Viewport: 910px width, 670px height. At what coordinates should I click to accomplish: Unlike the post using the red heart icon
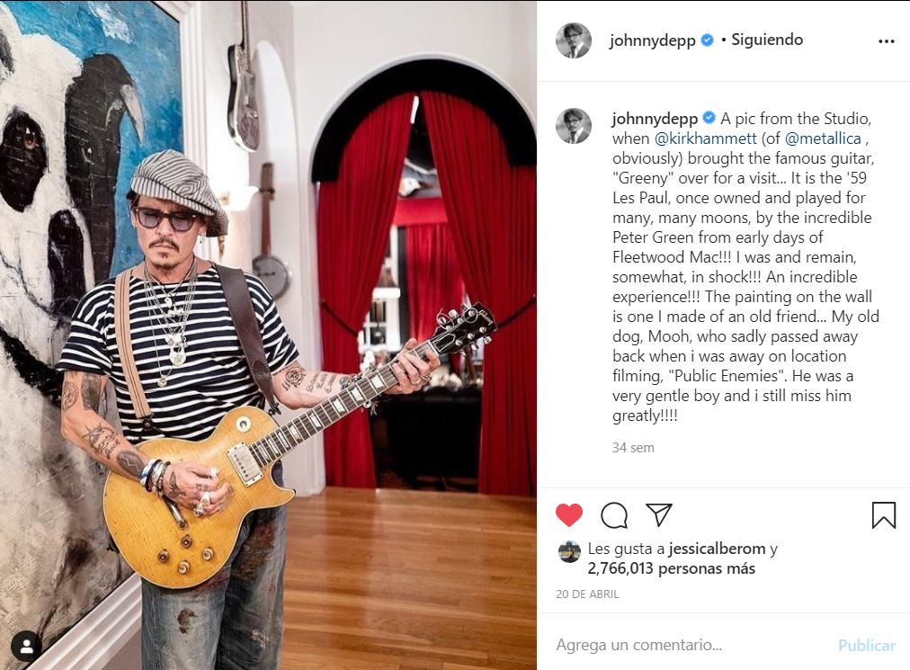point(568,514)
